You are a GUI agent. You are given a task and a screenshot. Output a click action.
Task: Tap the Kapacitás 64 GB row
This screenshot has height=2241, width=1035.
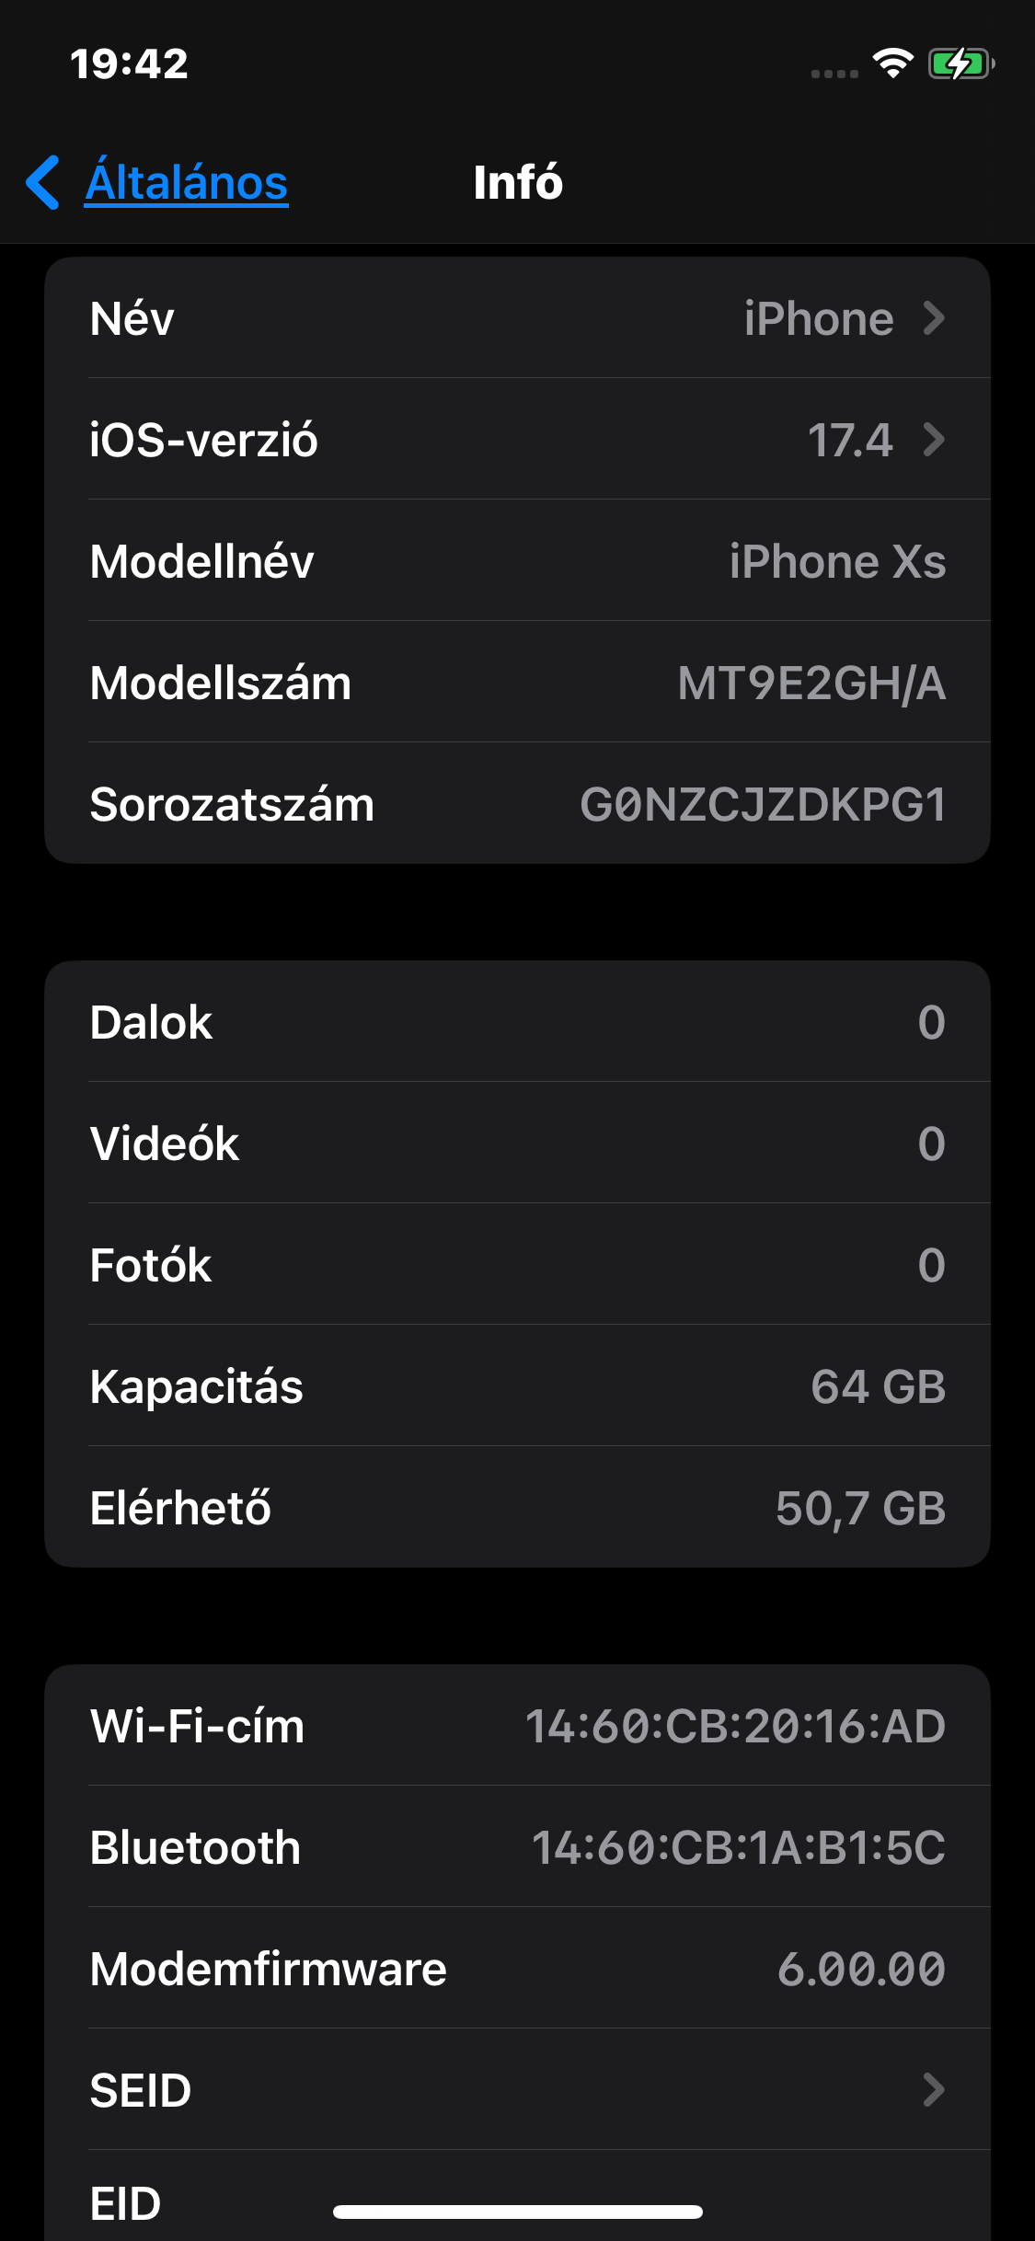(517, 1386)
